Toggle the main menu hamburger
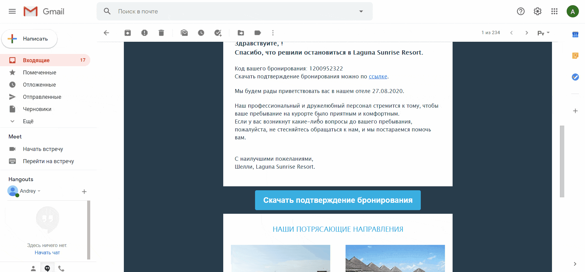 (12, 12)
